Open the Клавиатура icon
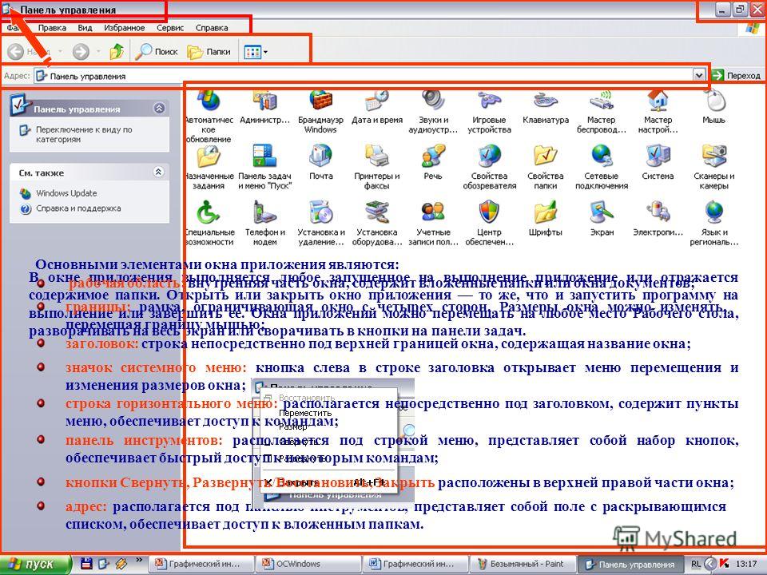Image resolution: width=767 pixels, height=575 pixels. point(546,101)
